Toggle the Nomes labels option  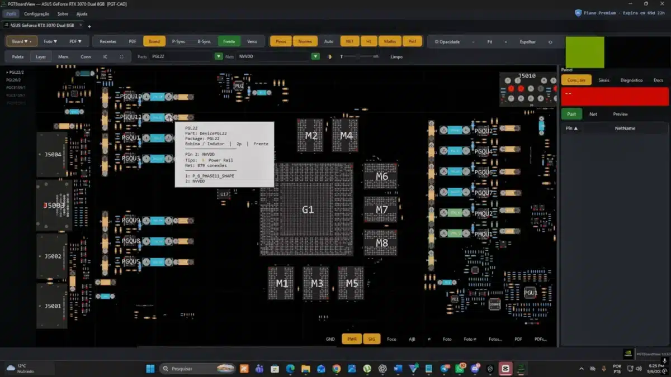[x=305, y=41]
